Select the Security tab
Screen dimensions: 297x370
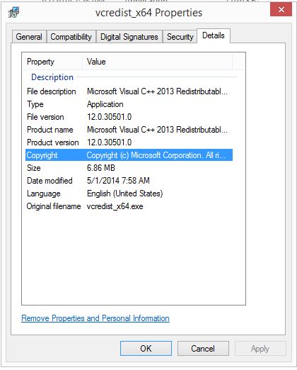pyautogui.click(x=180, y=37)
